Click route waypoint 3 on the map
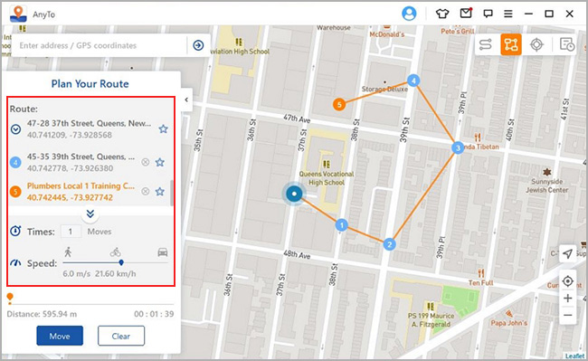588x361 pixels. pos(458,147)
